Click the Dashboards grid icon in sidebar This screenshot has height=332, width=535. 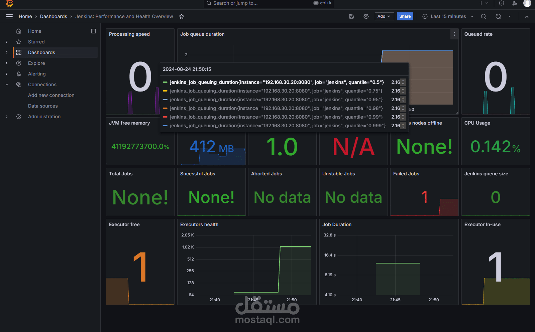point(19,52)
